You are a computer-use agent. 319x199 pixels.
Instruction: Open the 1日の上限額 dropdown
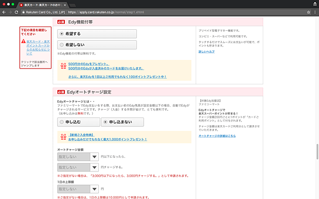[78, 189]
